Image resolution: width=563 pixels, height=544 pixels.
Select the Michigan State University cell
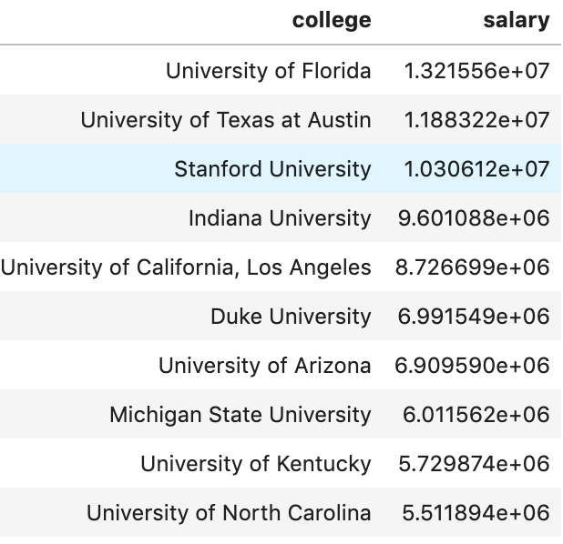click(x=241, y=415)
